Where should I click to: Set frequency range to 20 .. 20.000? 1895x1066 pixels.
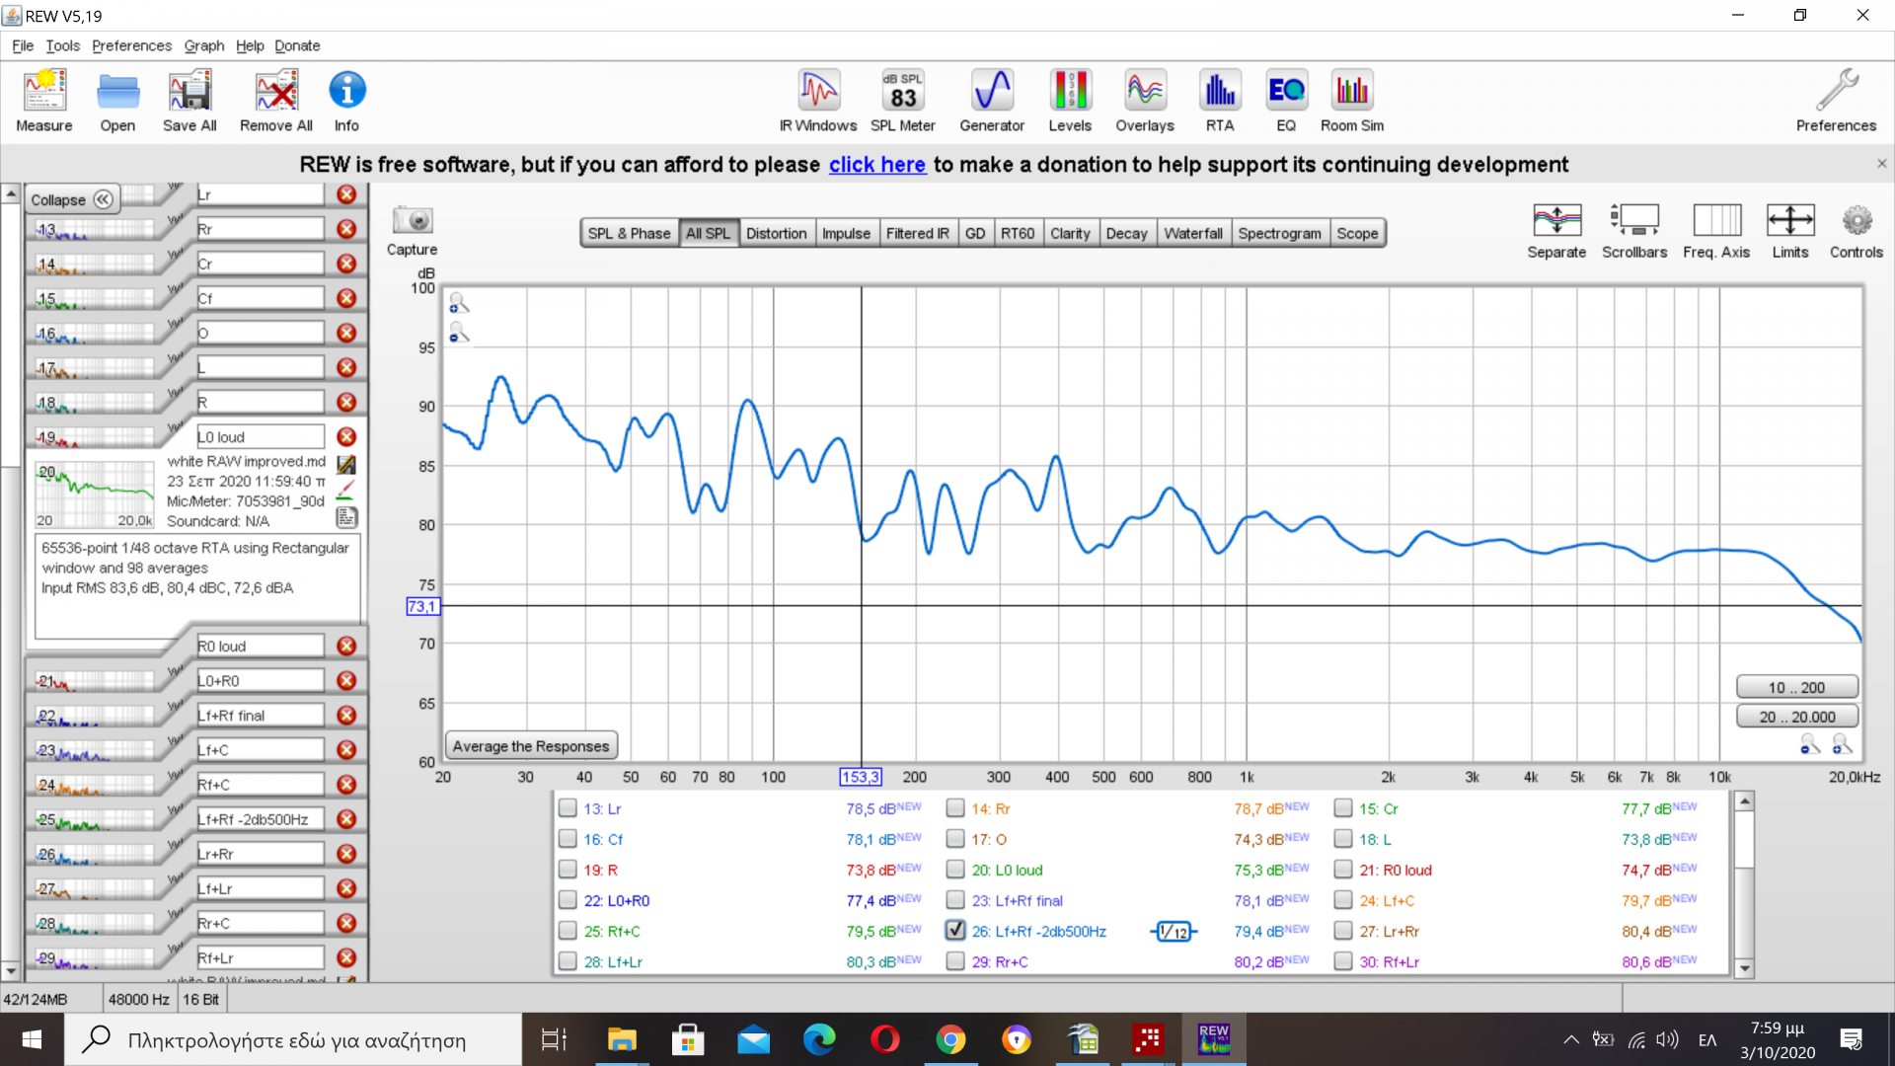(x=1796, y=718)
